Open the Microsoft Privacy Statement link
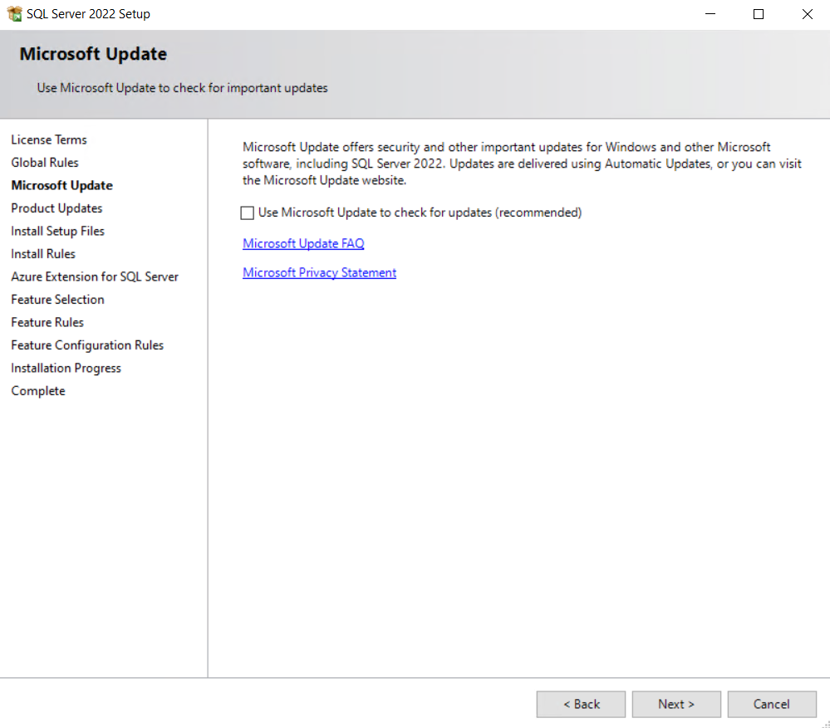 [x=319, y=272]
